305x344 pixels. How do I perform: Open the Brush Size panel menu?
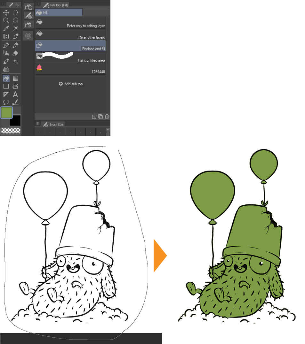click(37, 124)
